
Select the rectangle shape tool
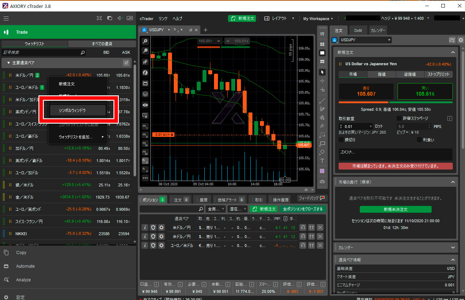pos(322,143)
